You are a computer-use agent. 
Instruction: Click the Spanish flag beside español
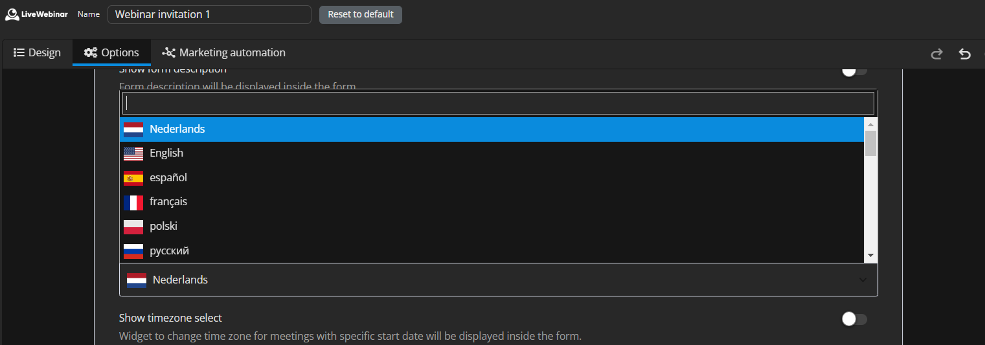tap(133, 178)
